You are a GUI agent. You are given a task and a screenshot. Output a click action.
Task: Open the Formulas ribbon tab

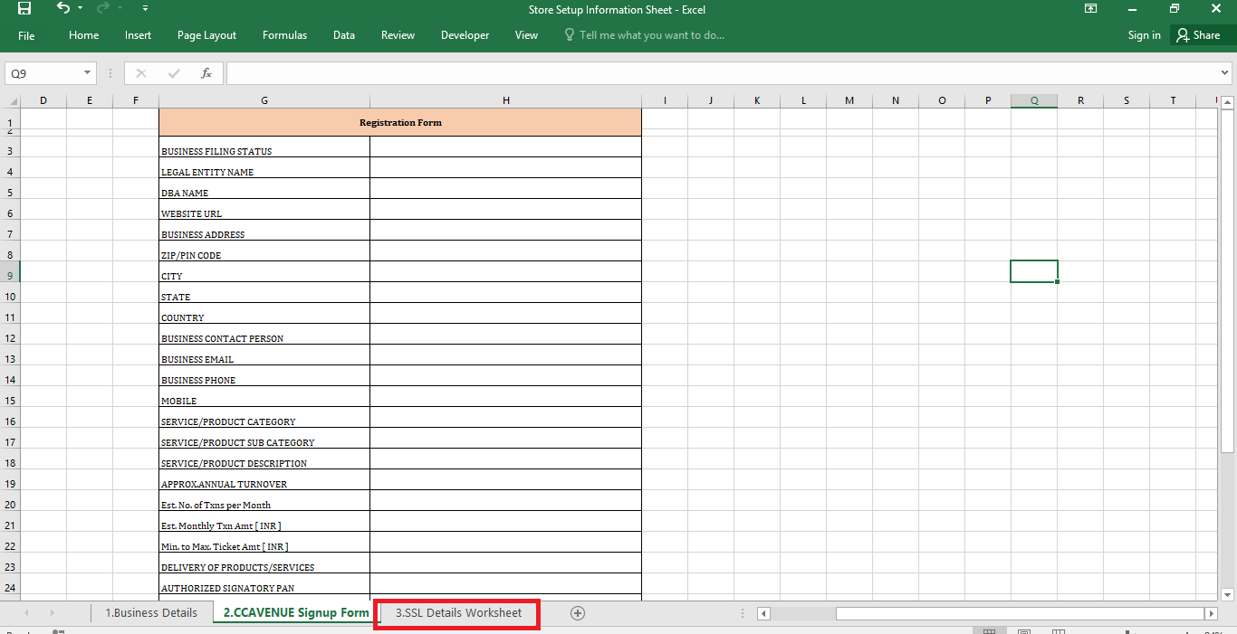point(284,35)
